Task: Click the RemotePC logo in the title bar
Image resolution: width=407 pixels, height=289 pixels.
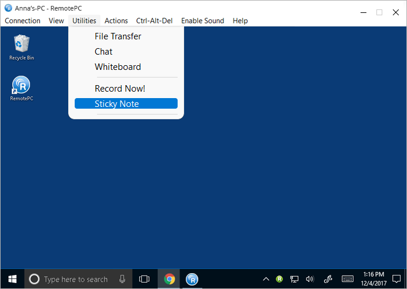Action: pyautogui.click(x=8, y=8)
